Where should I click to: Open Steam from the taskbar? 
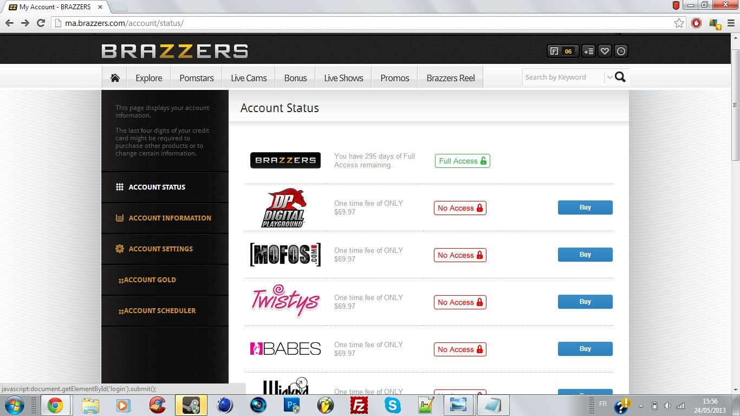coord(191,405)
